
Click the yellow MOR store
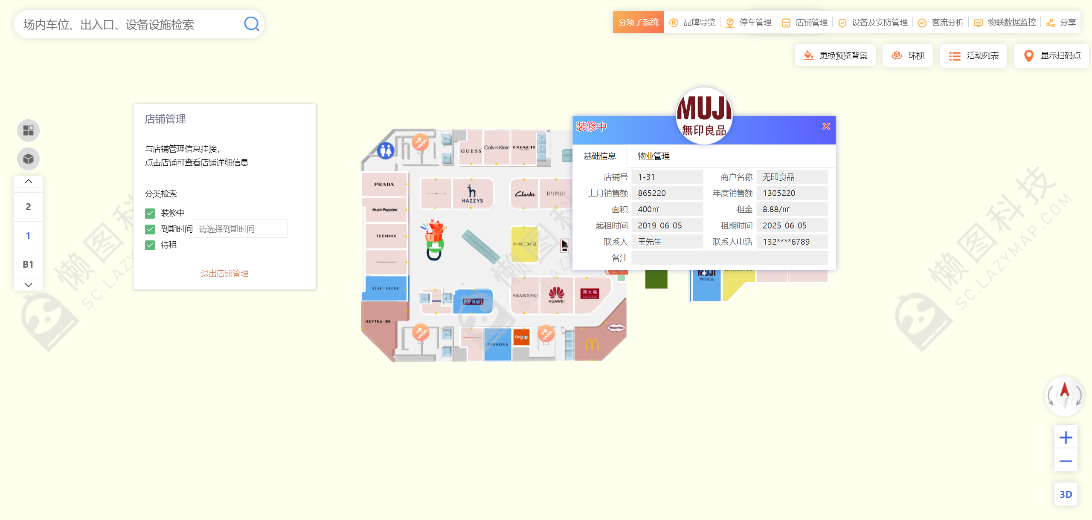click(x=525, y=244)
